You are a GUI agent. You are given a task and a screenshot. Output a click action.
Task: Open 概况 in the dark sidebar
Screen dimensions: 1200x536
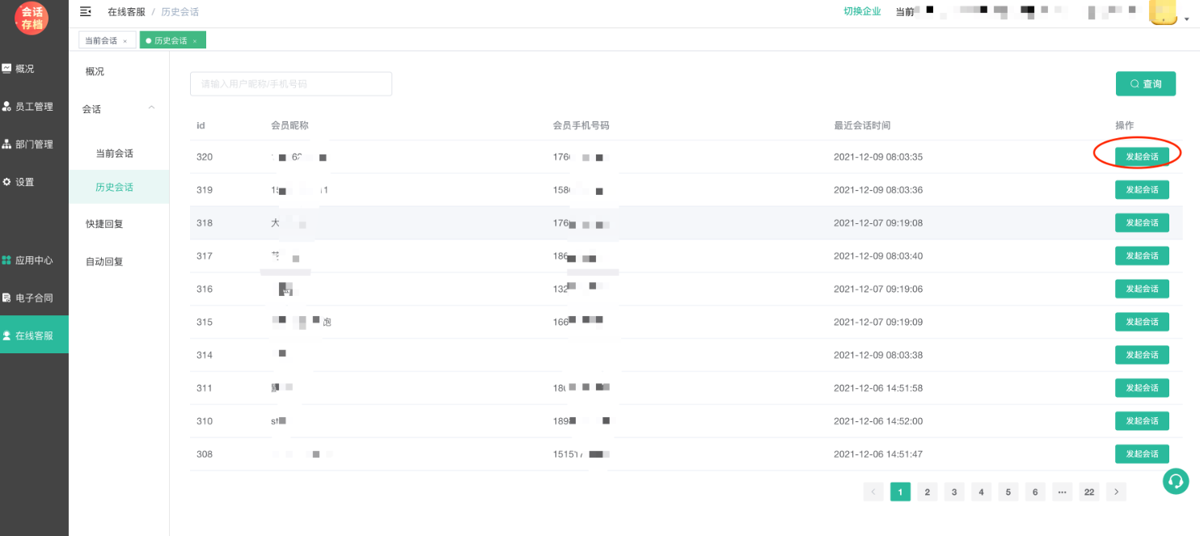pyautogui.click(x=24, y=69)
